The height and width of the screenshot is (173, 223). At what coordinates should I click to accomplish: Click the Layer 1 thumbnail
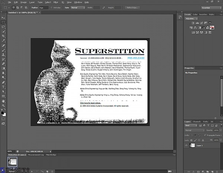click(192, 145)
